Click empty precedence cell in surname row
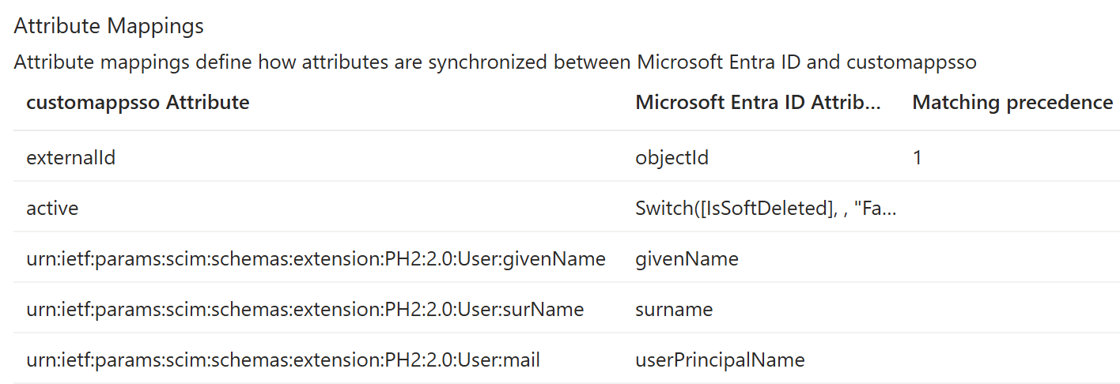The height and width of the screenshot is (384, 1120). click(x=1012, y=309)
